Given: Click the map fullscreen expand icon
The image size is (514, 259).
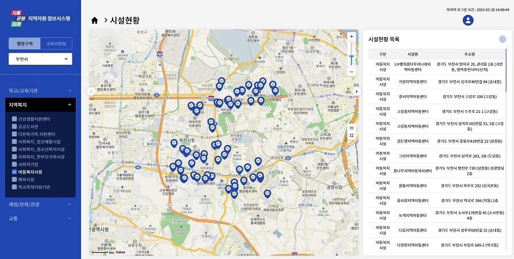Looking at the screenshot, I should click(x=351, y=136).
